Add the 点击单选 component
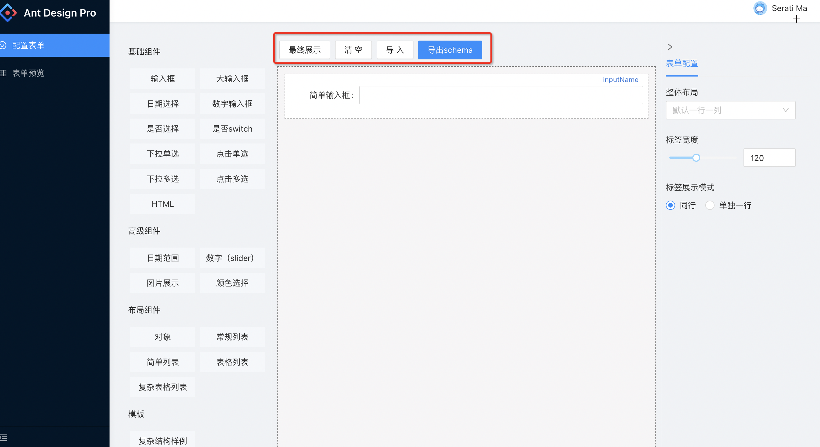820x447 pixels. 232,154
